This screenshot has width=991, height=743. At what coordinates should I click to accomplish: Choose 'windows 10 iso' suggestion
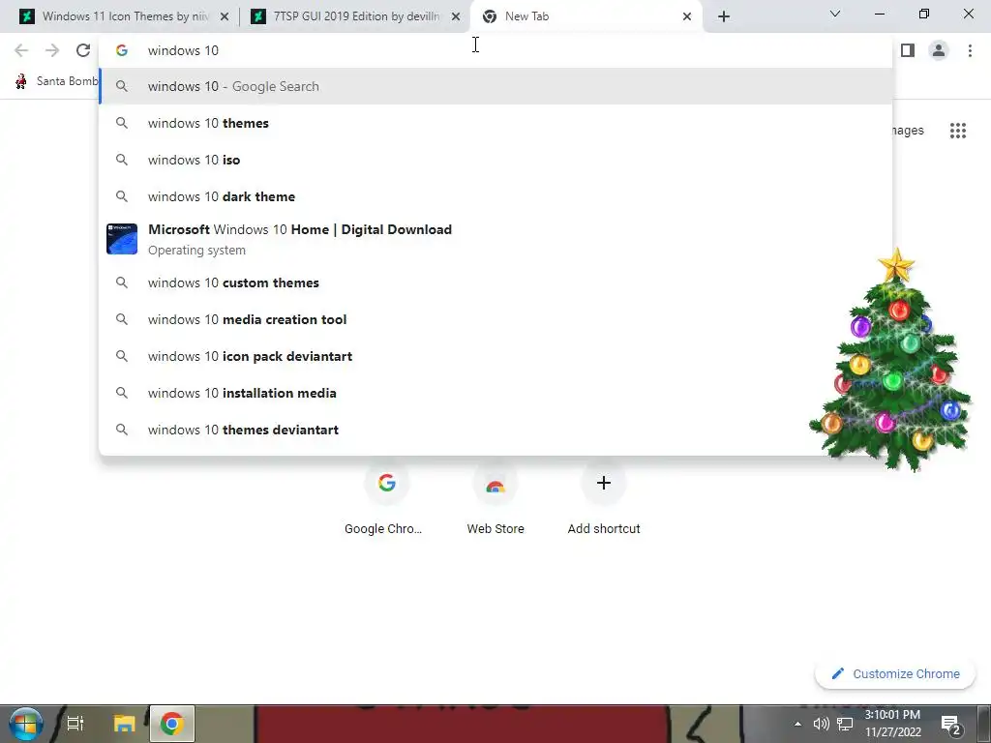[495, 160]
